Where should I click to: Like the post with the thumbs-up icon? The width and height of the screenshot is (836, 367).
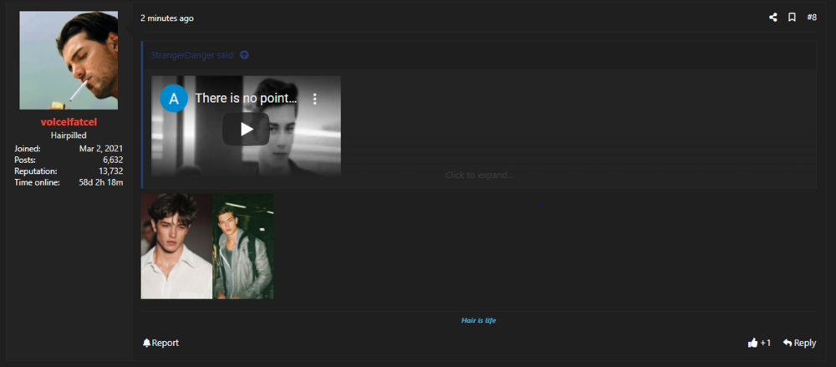[753, 343]
